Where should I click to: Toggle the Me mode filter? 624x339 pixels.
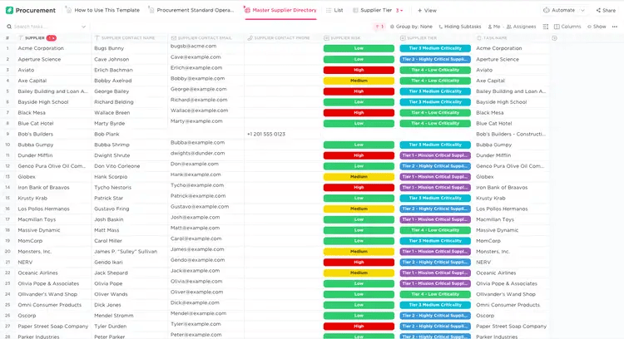pos(494,27)
